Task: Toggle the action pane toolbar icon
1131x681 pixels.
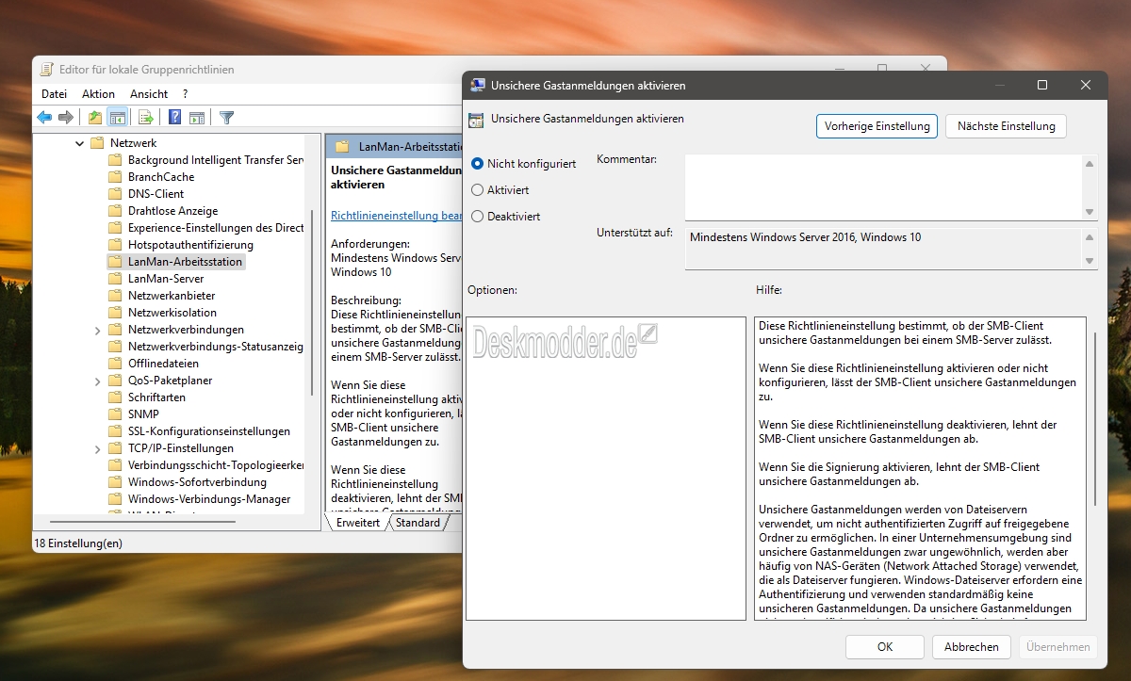Action: [x=197, y=118]
